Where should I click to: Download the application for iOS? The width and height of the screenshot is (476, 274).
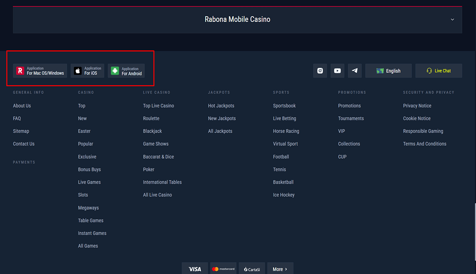pyautogui.click(x=88, y=71)
